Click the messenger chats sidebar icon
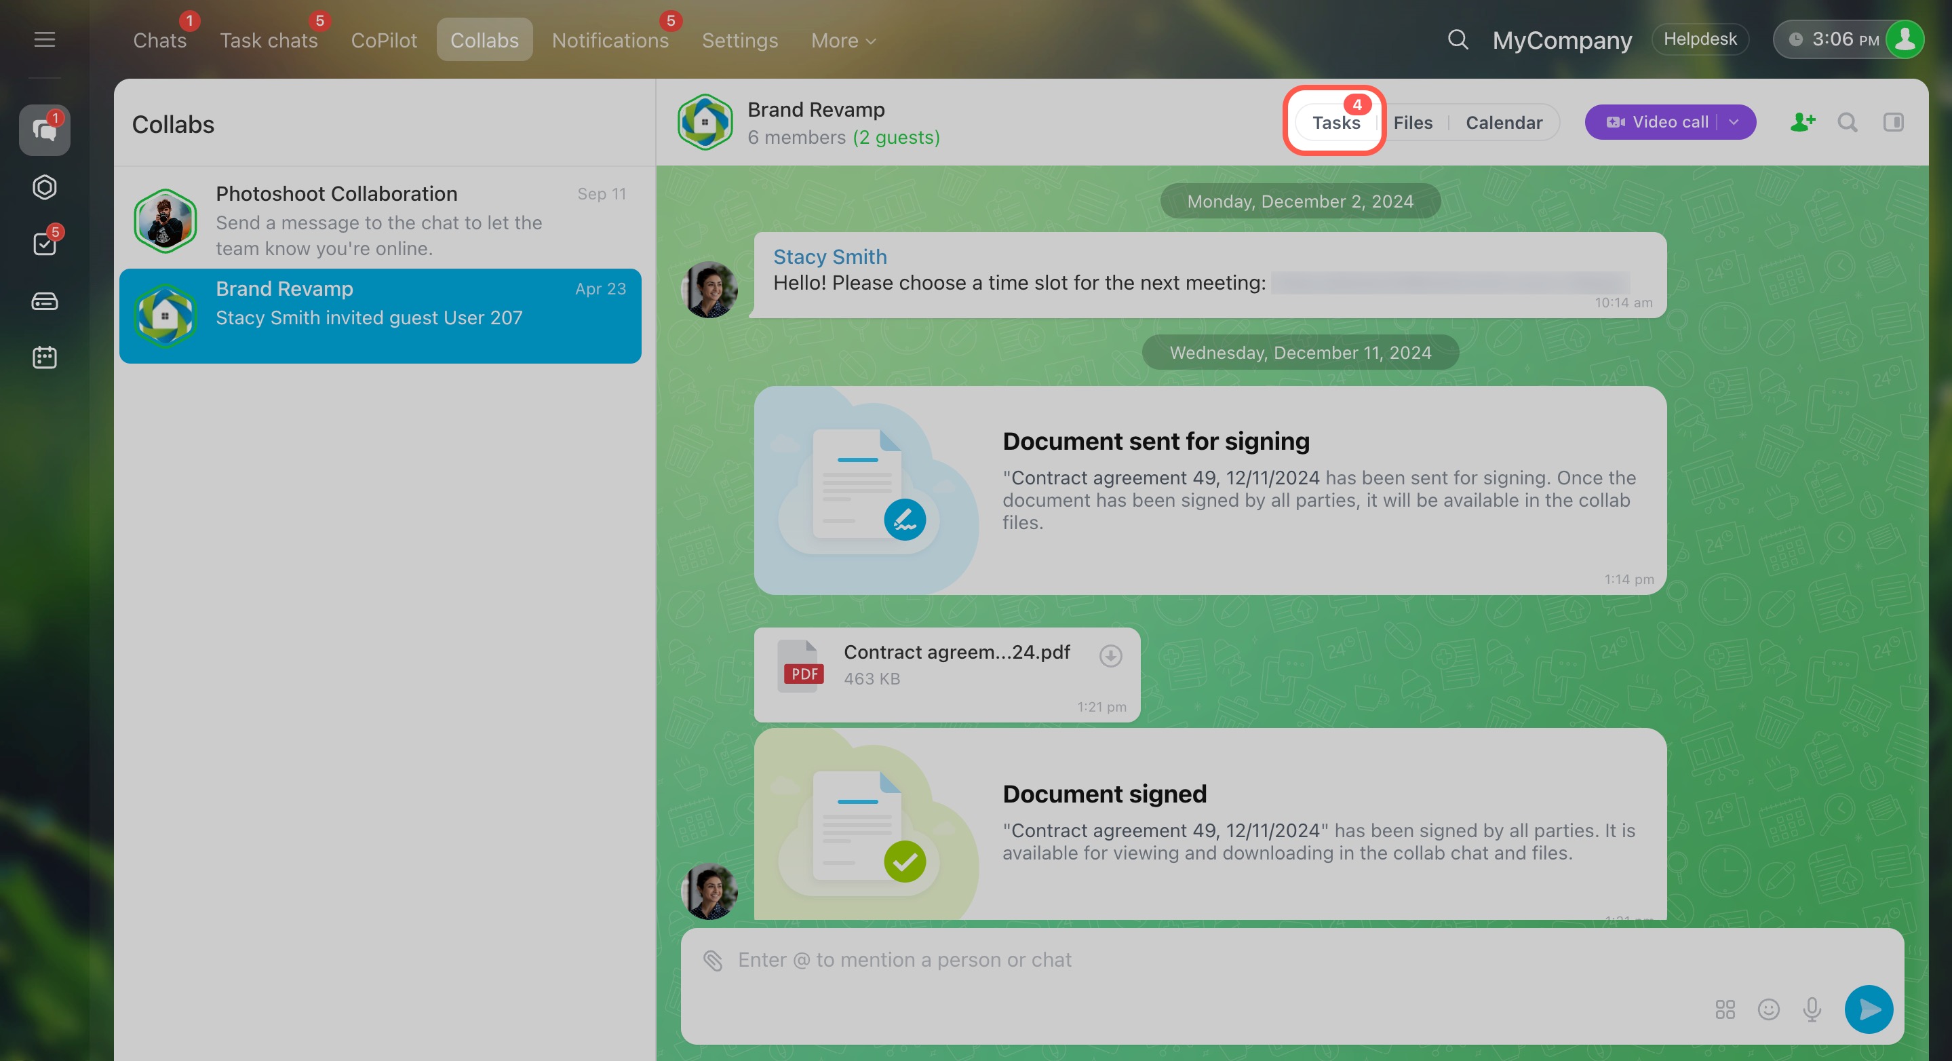Image resolution: width=1952 pixels, height=1061 pixels. point(45,131)
